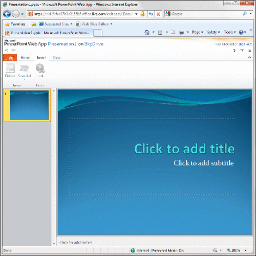Expand the Home icon dropdown arrow
This screenshot has width=256, height=256.
pos(154,32)
